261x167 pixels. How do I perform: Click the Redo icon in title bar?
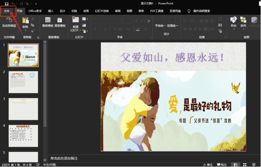(21, 3)
